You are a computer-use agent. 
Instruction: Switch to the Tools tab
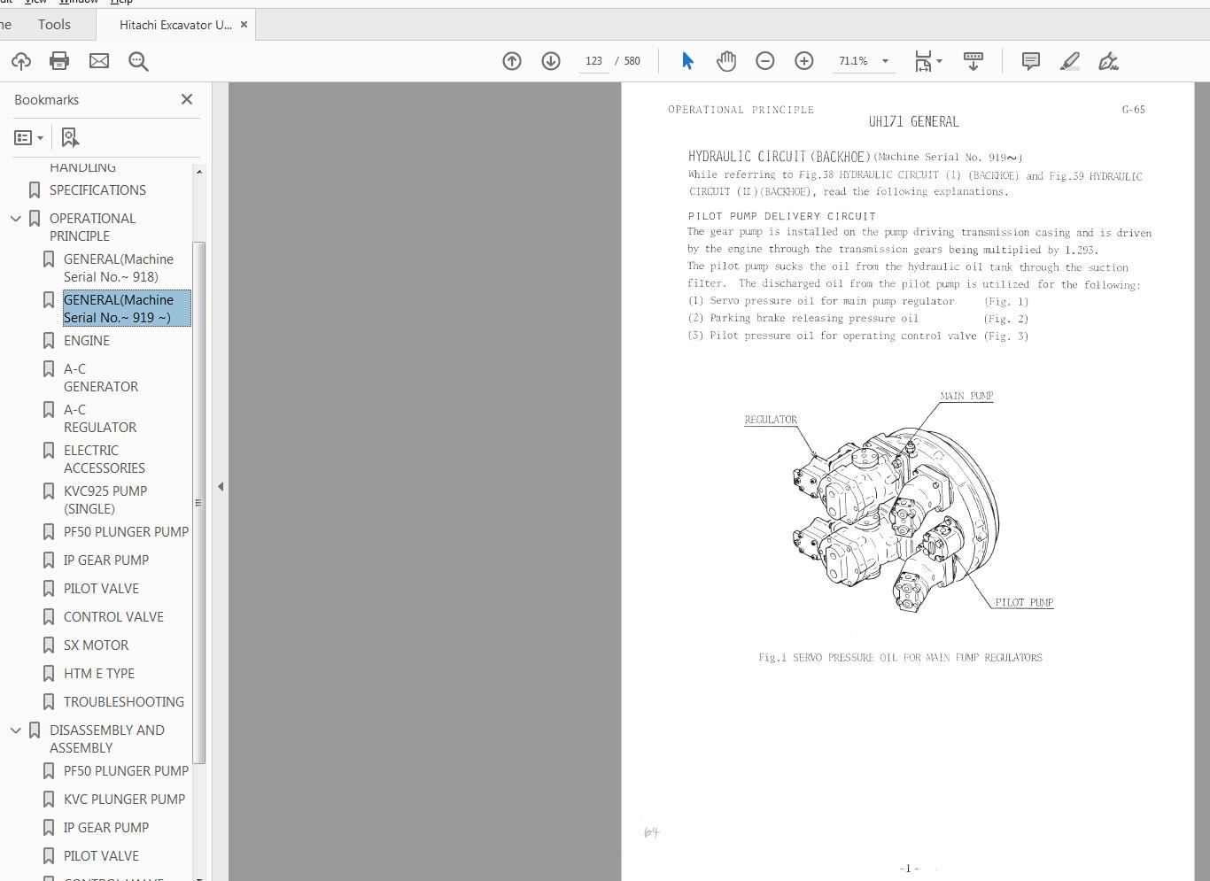pos(54,25)
